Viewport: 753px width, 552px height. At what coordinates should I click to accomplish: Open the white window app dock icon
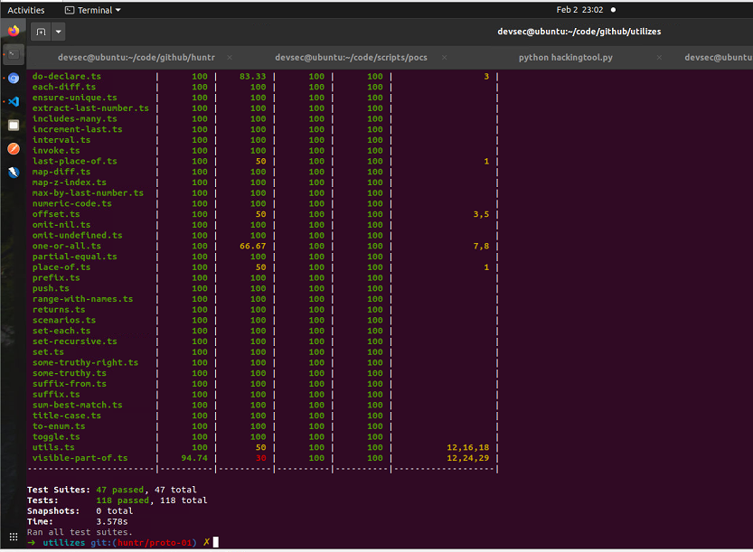point(14,126)
